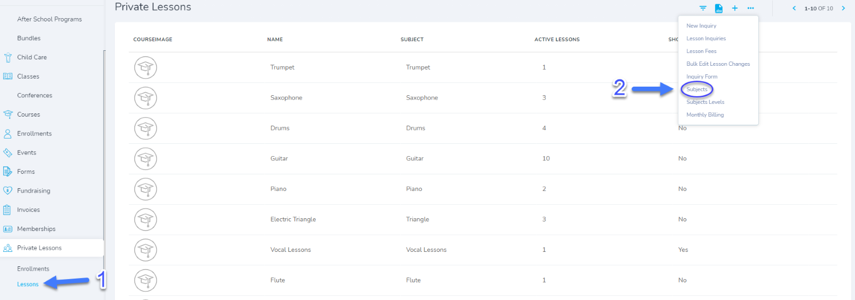Export list with the xlsx file icon
Screen dimensions: 855x300
tap(719, 8)
